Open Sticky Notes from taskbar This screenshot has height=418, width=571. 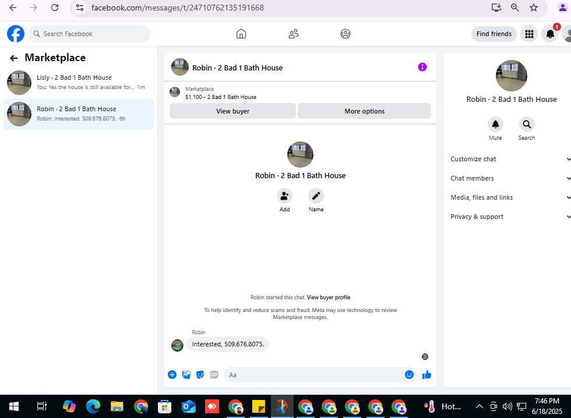(259, 406)
